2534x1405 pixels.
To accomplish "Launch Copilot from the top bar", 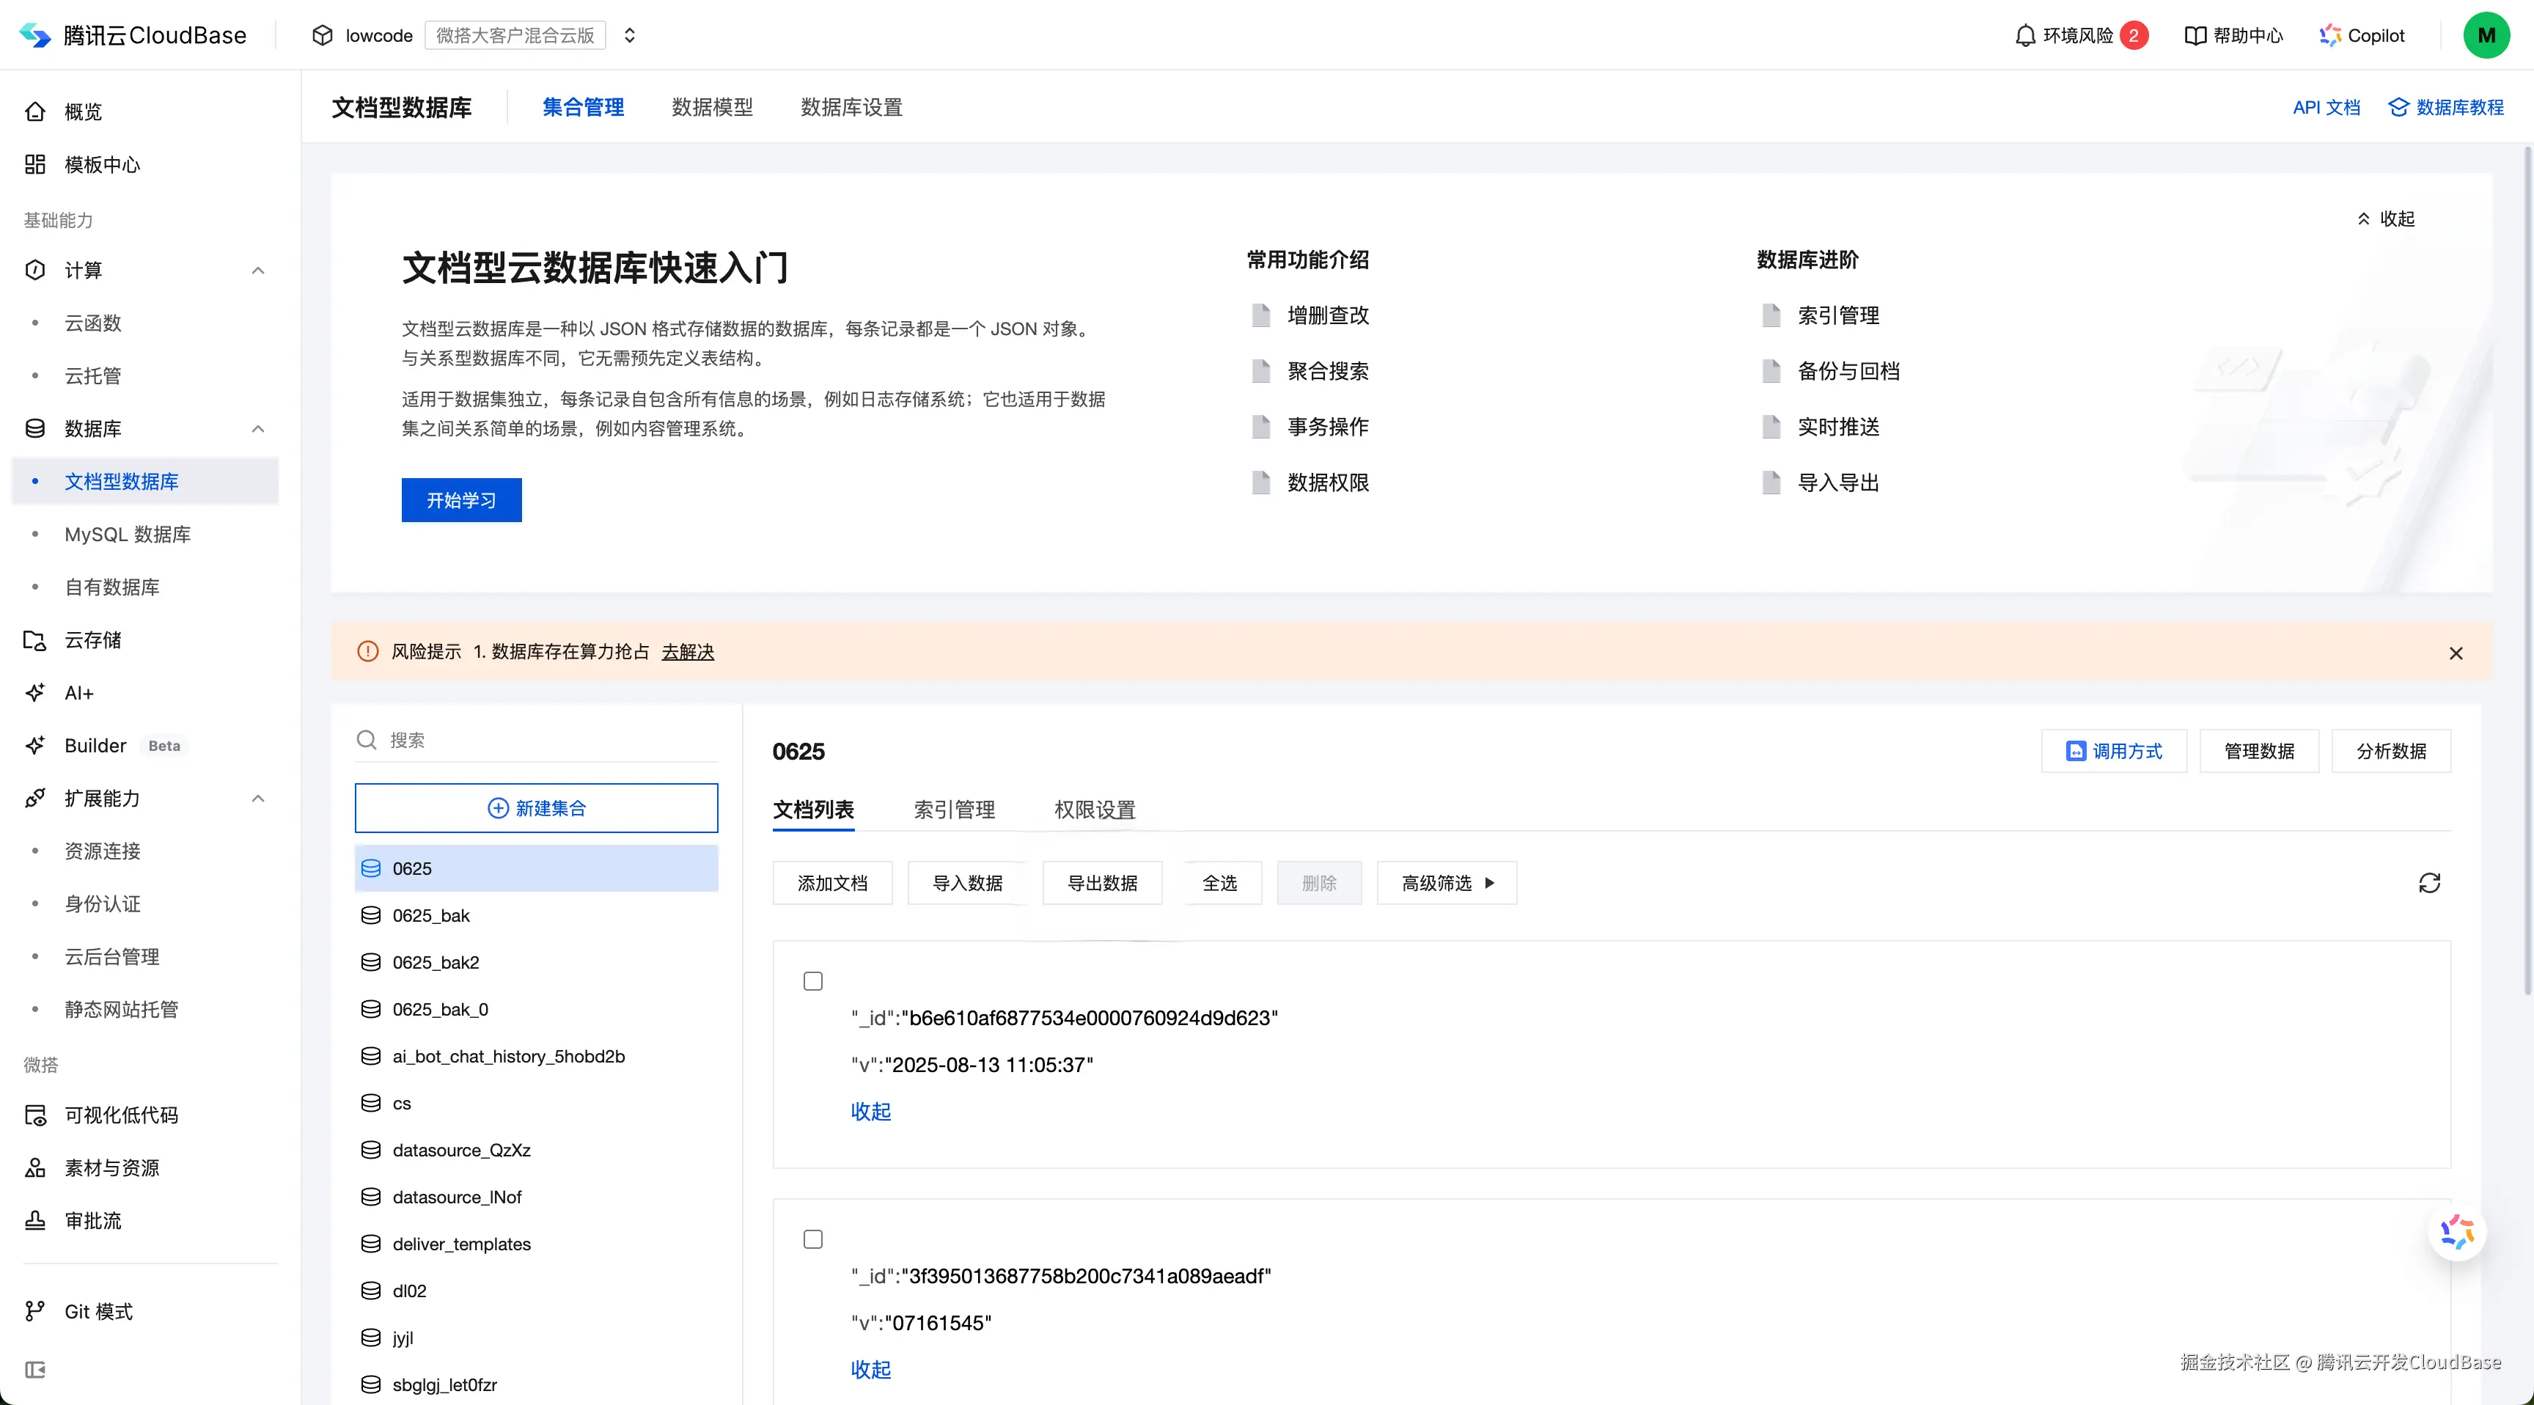I will pyautogui.click(x=2363, y=34).
